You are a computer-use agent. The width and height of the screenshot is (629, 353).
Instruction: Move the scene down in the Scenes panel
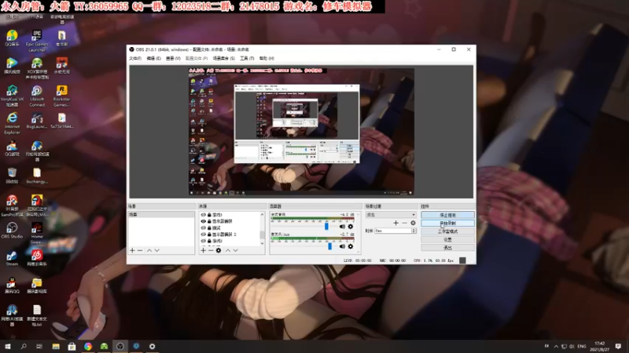click(156, 250)
